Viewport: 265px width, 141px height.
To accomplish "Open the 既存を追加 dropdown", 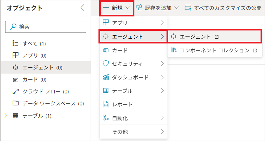I will pos(157,8).
